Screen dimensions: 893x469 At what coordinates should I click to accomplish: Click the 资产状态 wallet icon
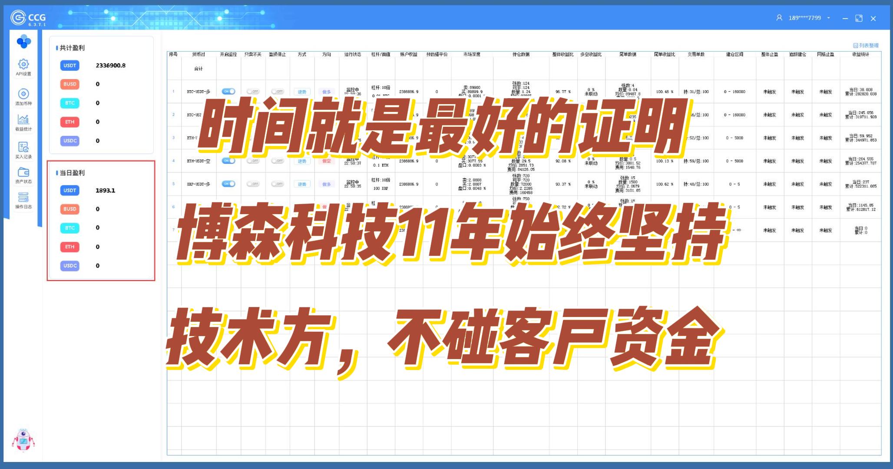coord(23,172)
